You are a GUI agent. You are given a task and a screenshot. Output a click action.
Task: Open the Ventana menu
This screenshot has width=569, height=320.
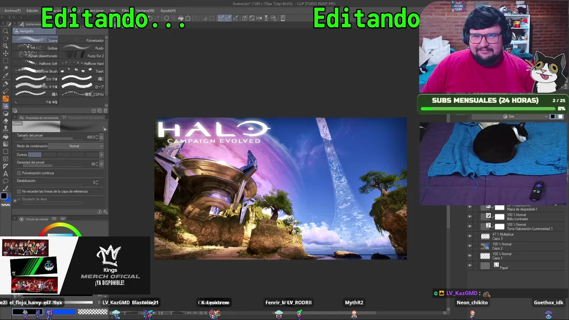click(145, 11)
